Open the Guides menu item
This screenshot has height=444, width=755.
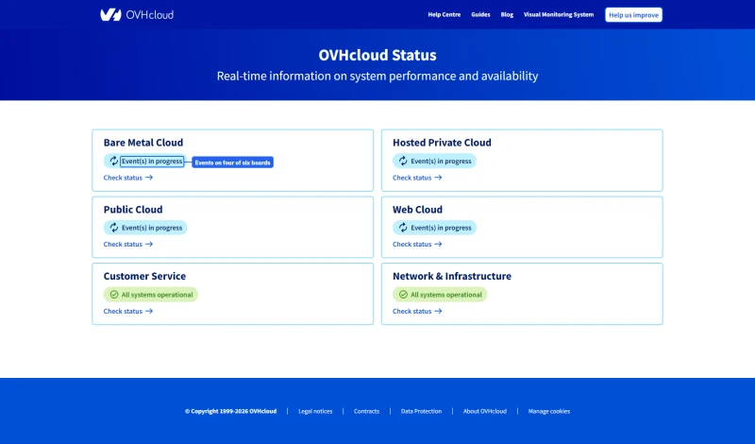[480, 15]
